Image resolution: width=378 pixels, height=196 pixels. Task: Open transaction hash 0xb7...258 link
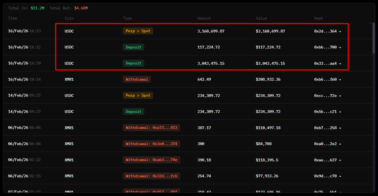[327, 128]
